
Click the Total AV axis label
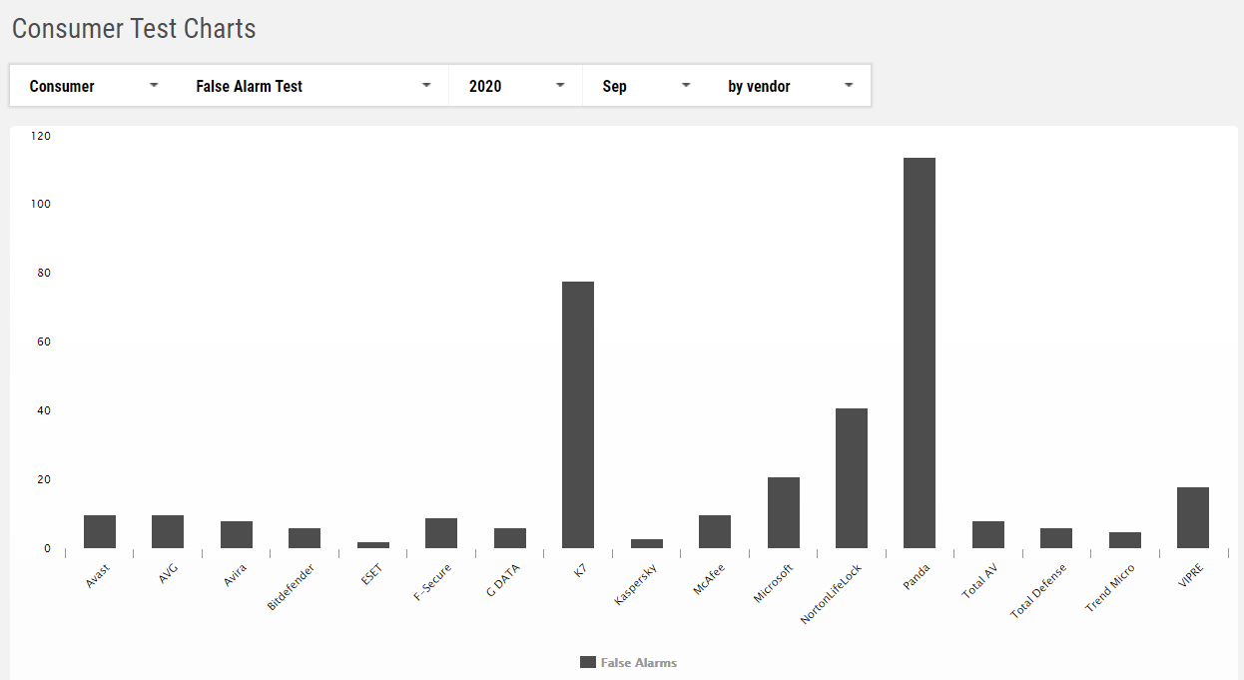(x=980, y=580)
